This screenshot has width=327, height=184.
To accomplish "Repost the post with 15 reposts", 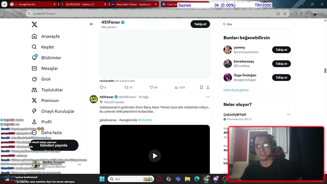I will pos(128,87).
